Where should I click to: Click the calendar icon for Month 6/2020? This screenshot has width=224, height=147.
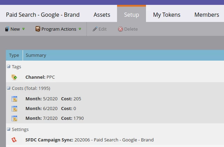pos(14,109)
